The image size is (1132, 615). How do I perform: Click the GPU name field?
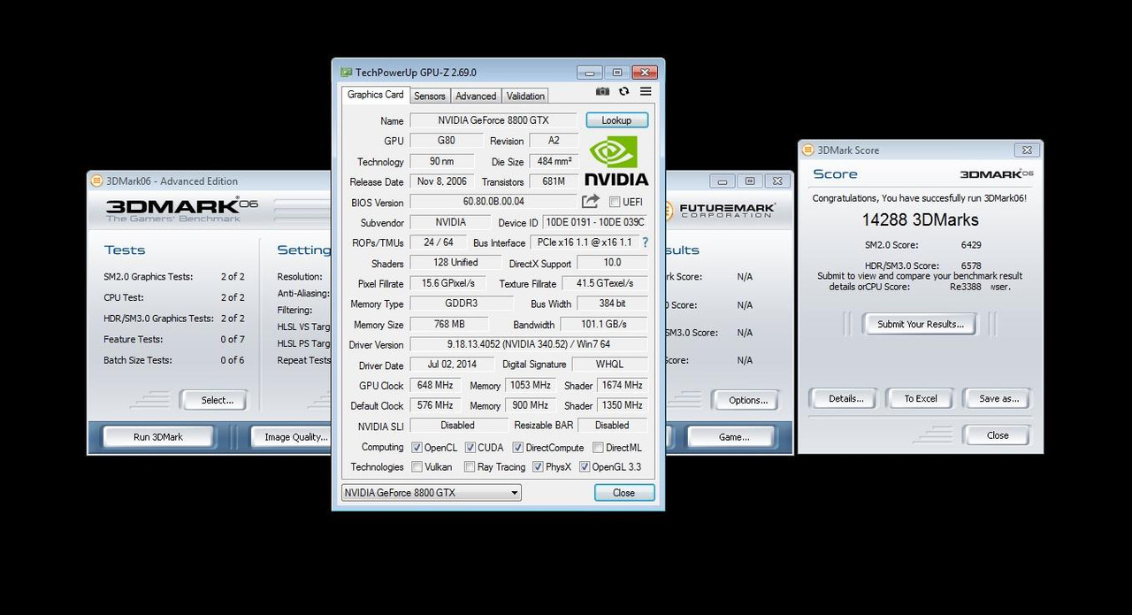point(493,120)
